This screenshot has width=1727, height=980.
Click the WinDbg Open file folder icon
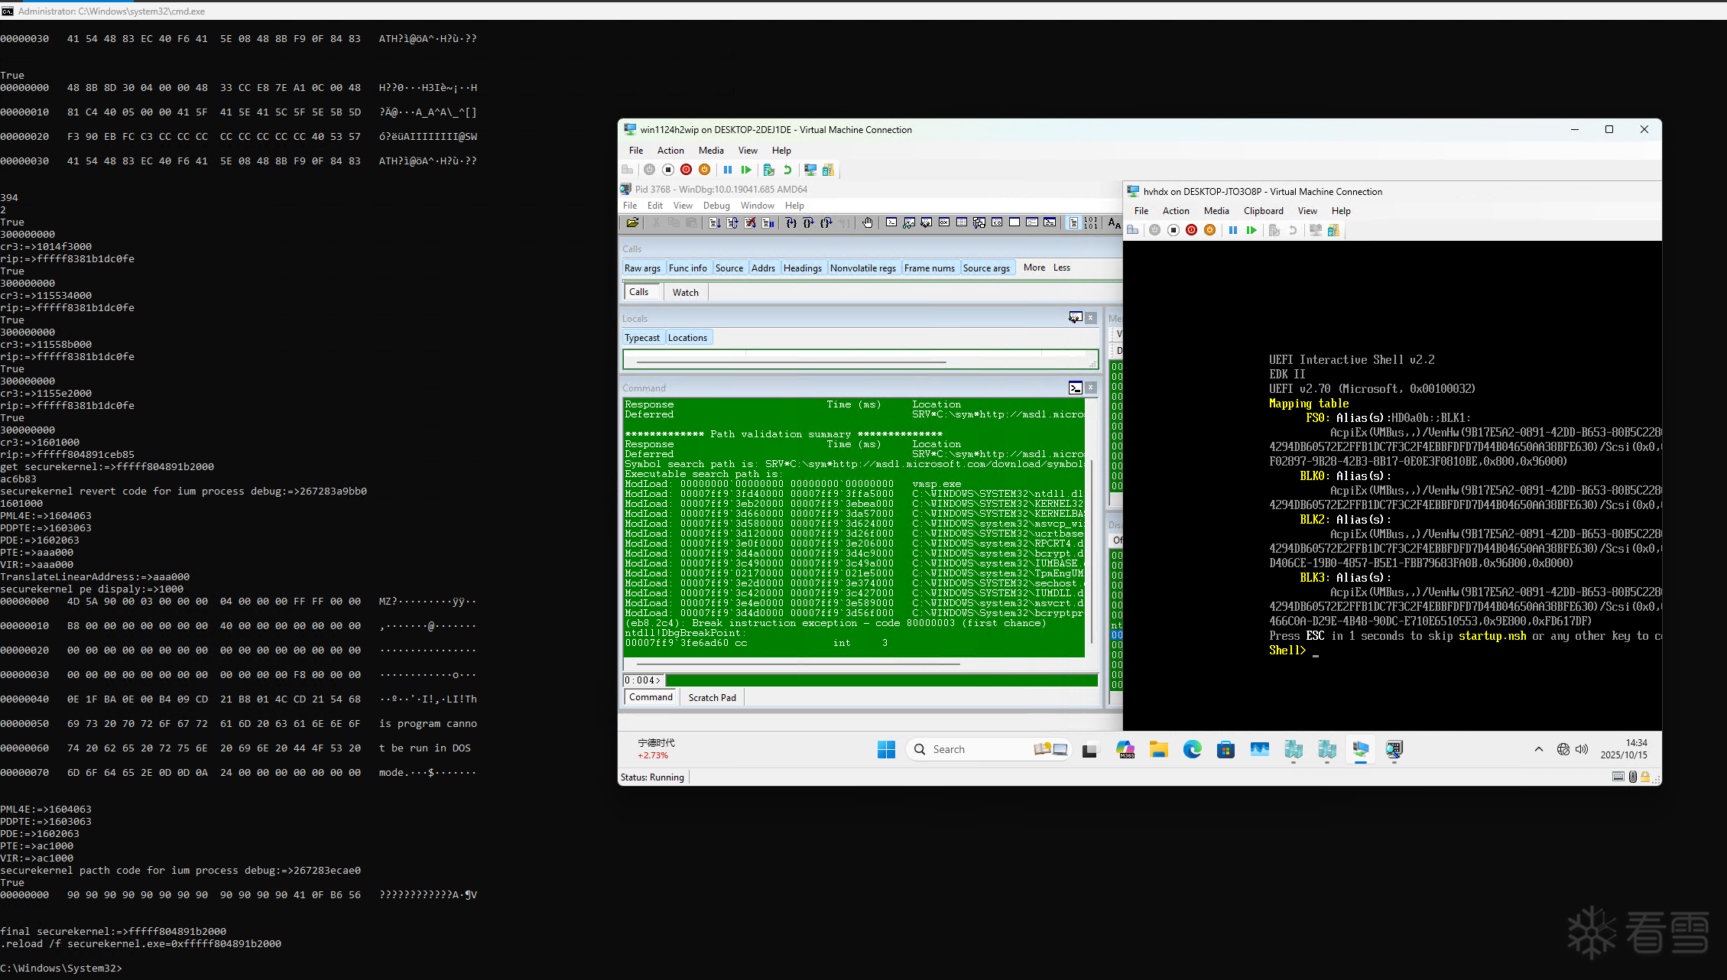tap(632, 222)
